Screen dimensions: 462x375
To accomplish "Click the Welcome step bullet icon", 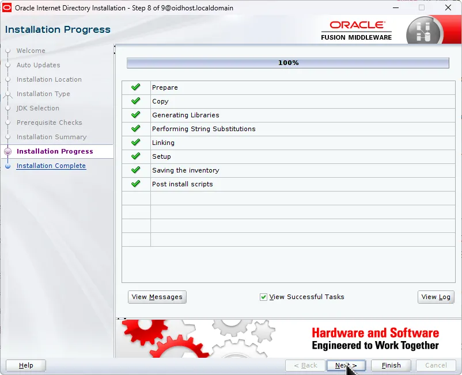I will pyautogui.click(x=8, y=51).
